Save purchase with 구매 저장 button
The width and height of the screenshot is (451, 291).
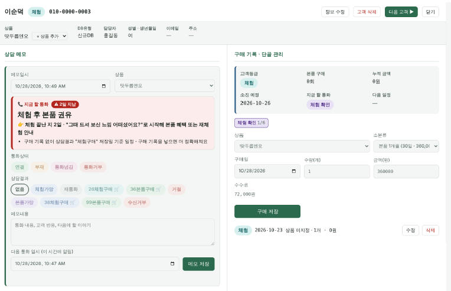(267, 211)
